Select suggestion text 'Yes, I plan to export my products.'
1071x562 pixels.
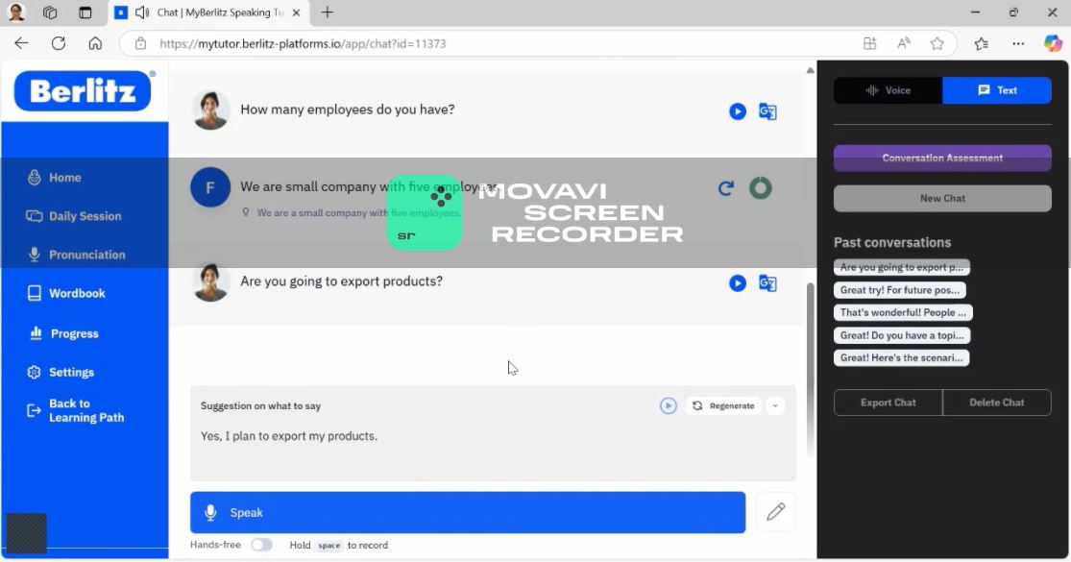pyautogui.click(x=289, y=435)
